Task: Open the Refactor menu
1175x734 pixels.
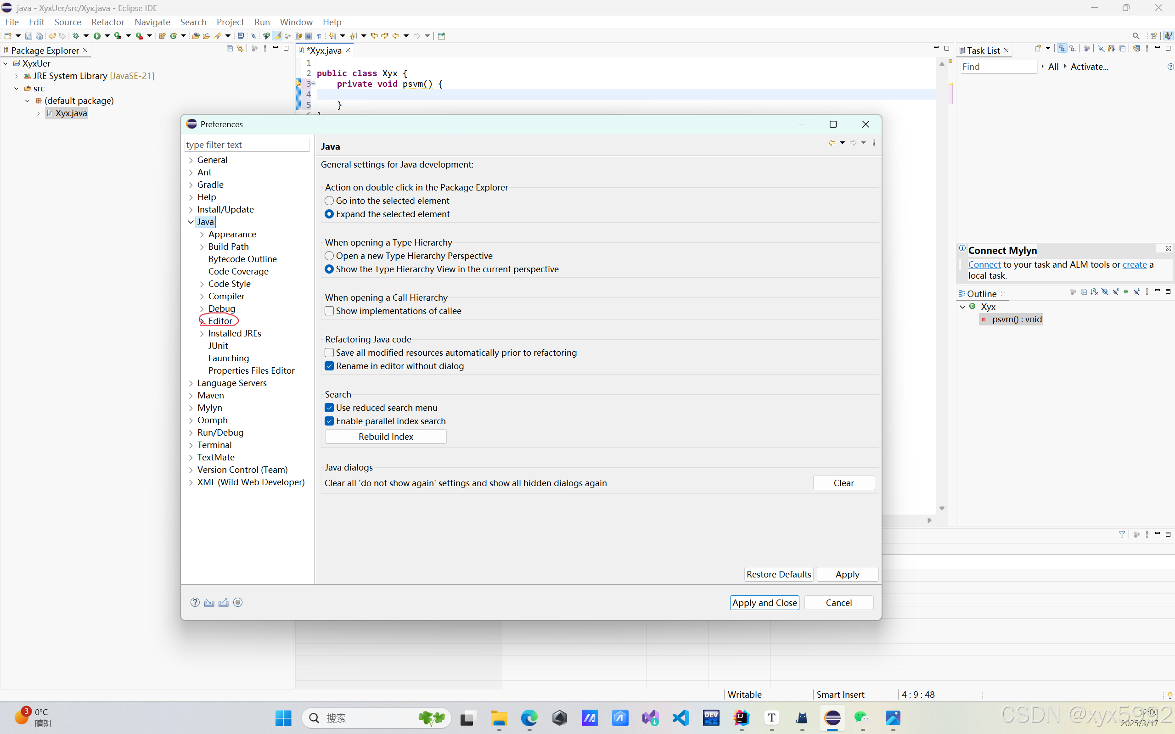Action: (107, 22)
